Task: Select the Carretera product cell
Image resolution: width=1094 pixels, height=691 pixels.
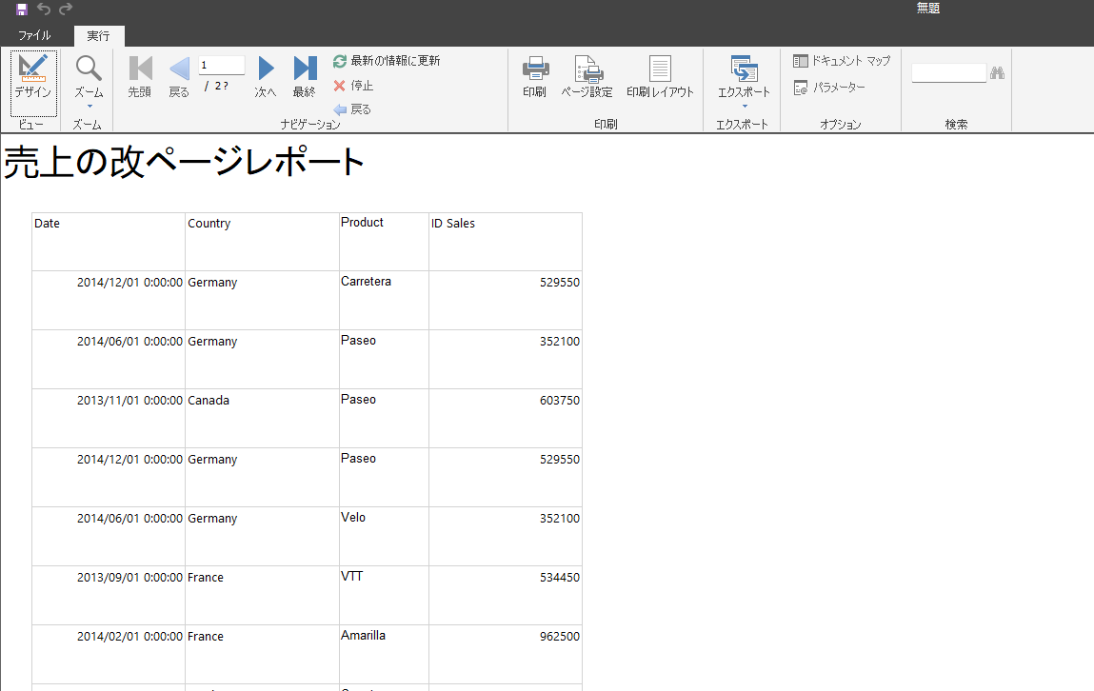Action: 384,300
